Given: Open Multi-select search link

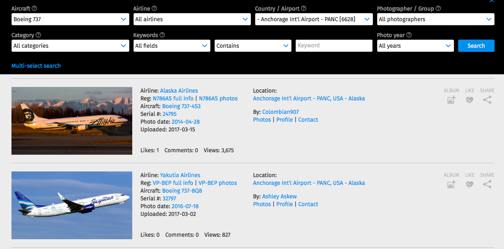Looking at the screenshot, I should (36, 66).
